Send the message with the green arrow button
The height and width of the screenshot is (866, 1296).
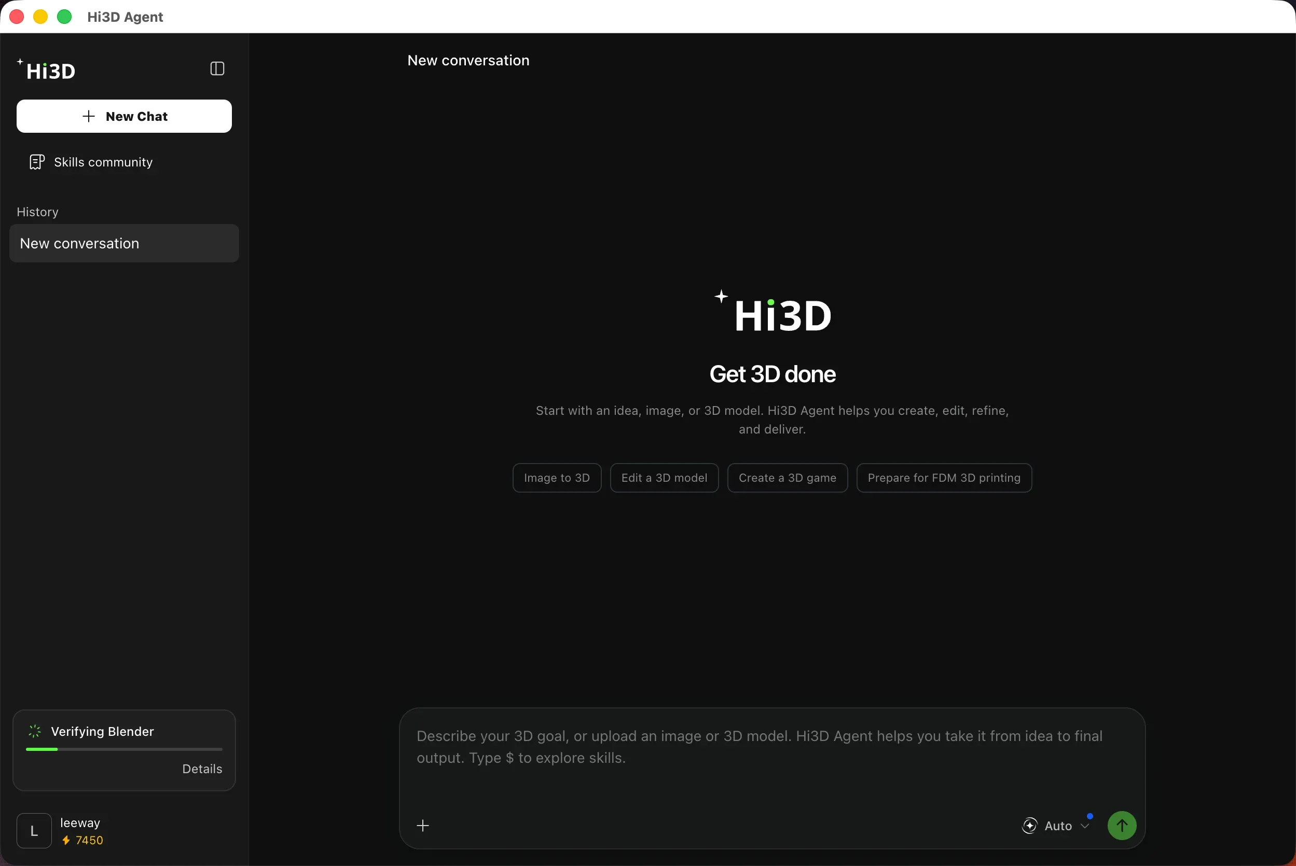coord(1122,825)
